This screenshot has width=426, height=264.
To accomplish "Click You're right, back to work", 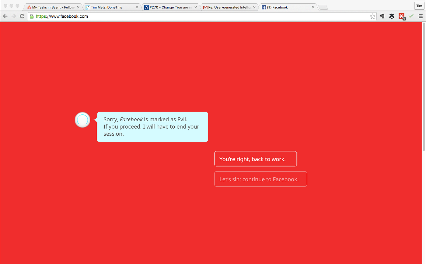I will pyautogui.click(x=256, y=159).
